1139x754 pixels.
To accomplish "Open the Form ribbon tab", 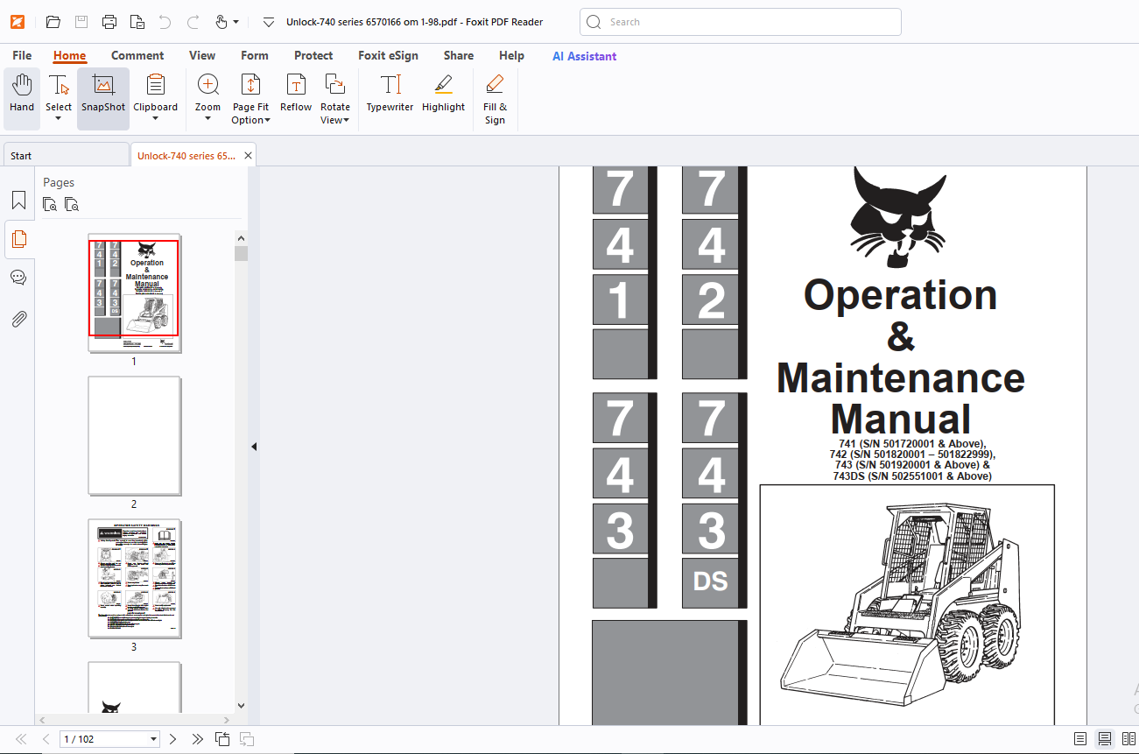I will pos(255,56).
